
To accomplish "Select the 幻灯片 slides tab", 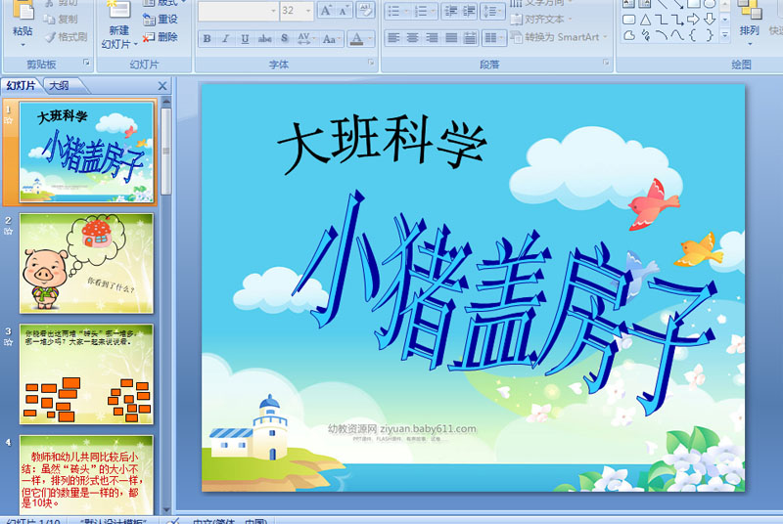I will coord(21,86).
